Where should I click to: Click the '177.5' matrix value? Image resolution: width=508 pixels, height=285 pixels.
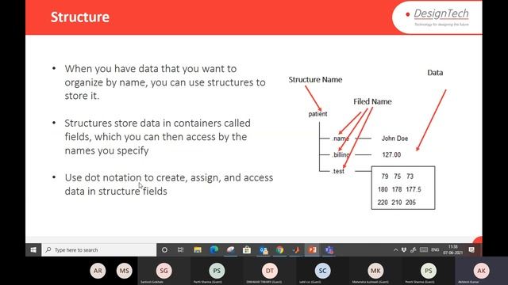(x=414, y=189)
